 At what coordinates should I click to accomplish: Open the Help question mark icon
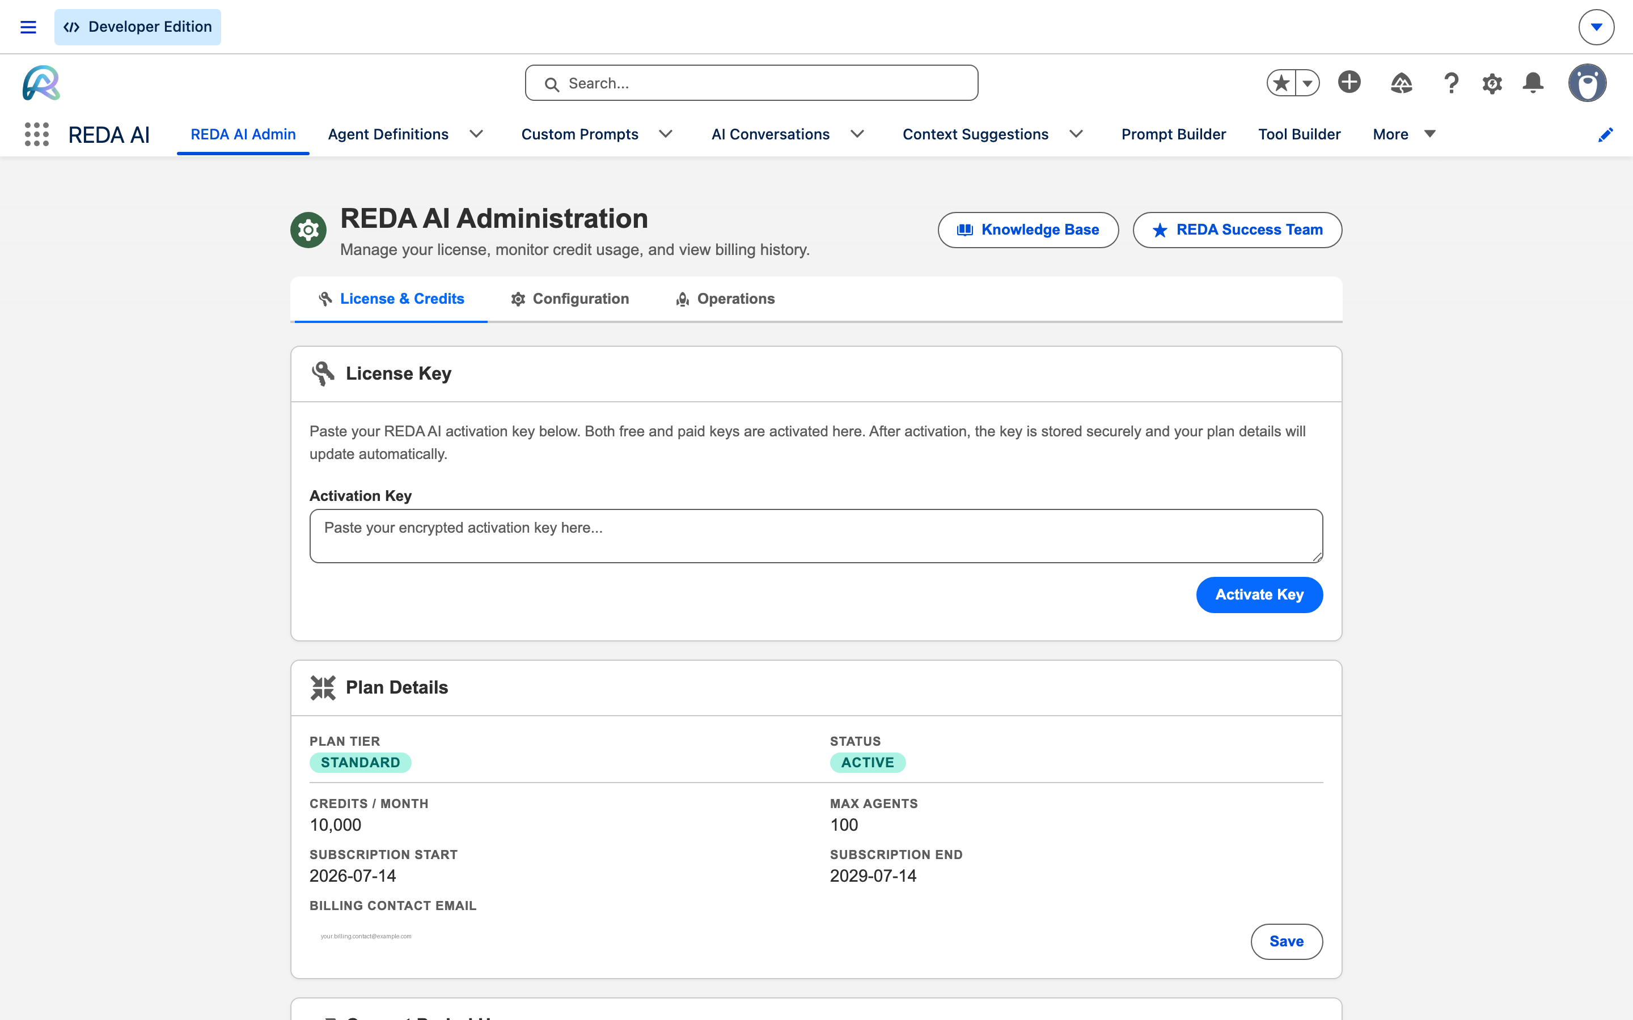(x=1451, y=83)
